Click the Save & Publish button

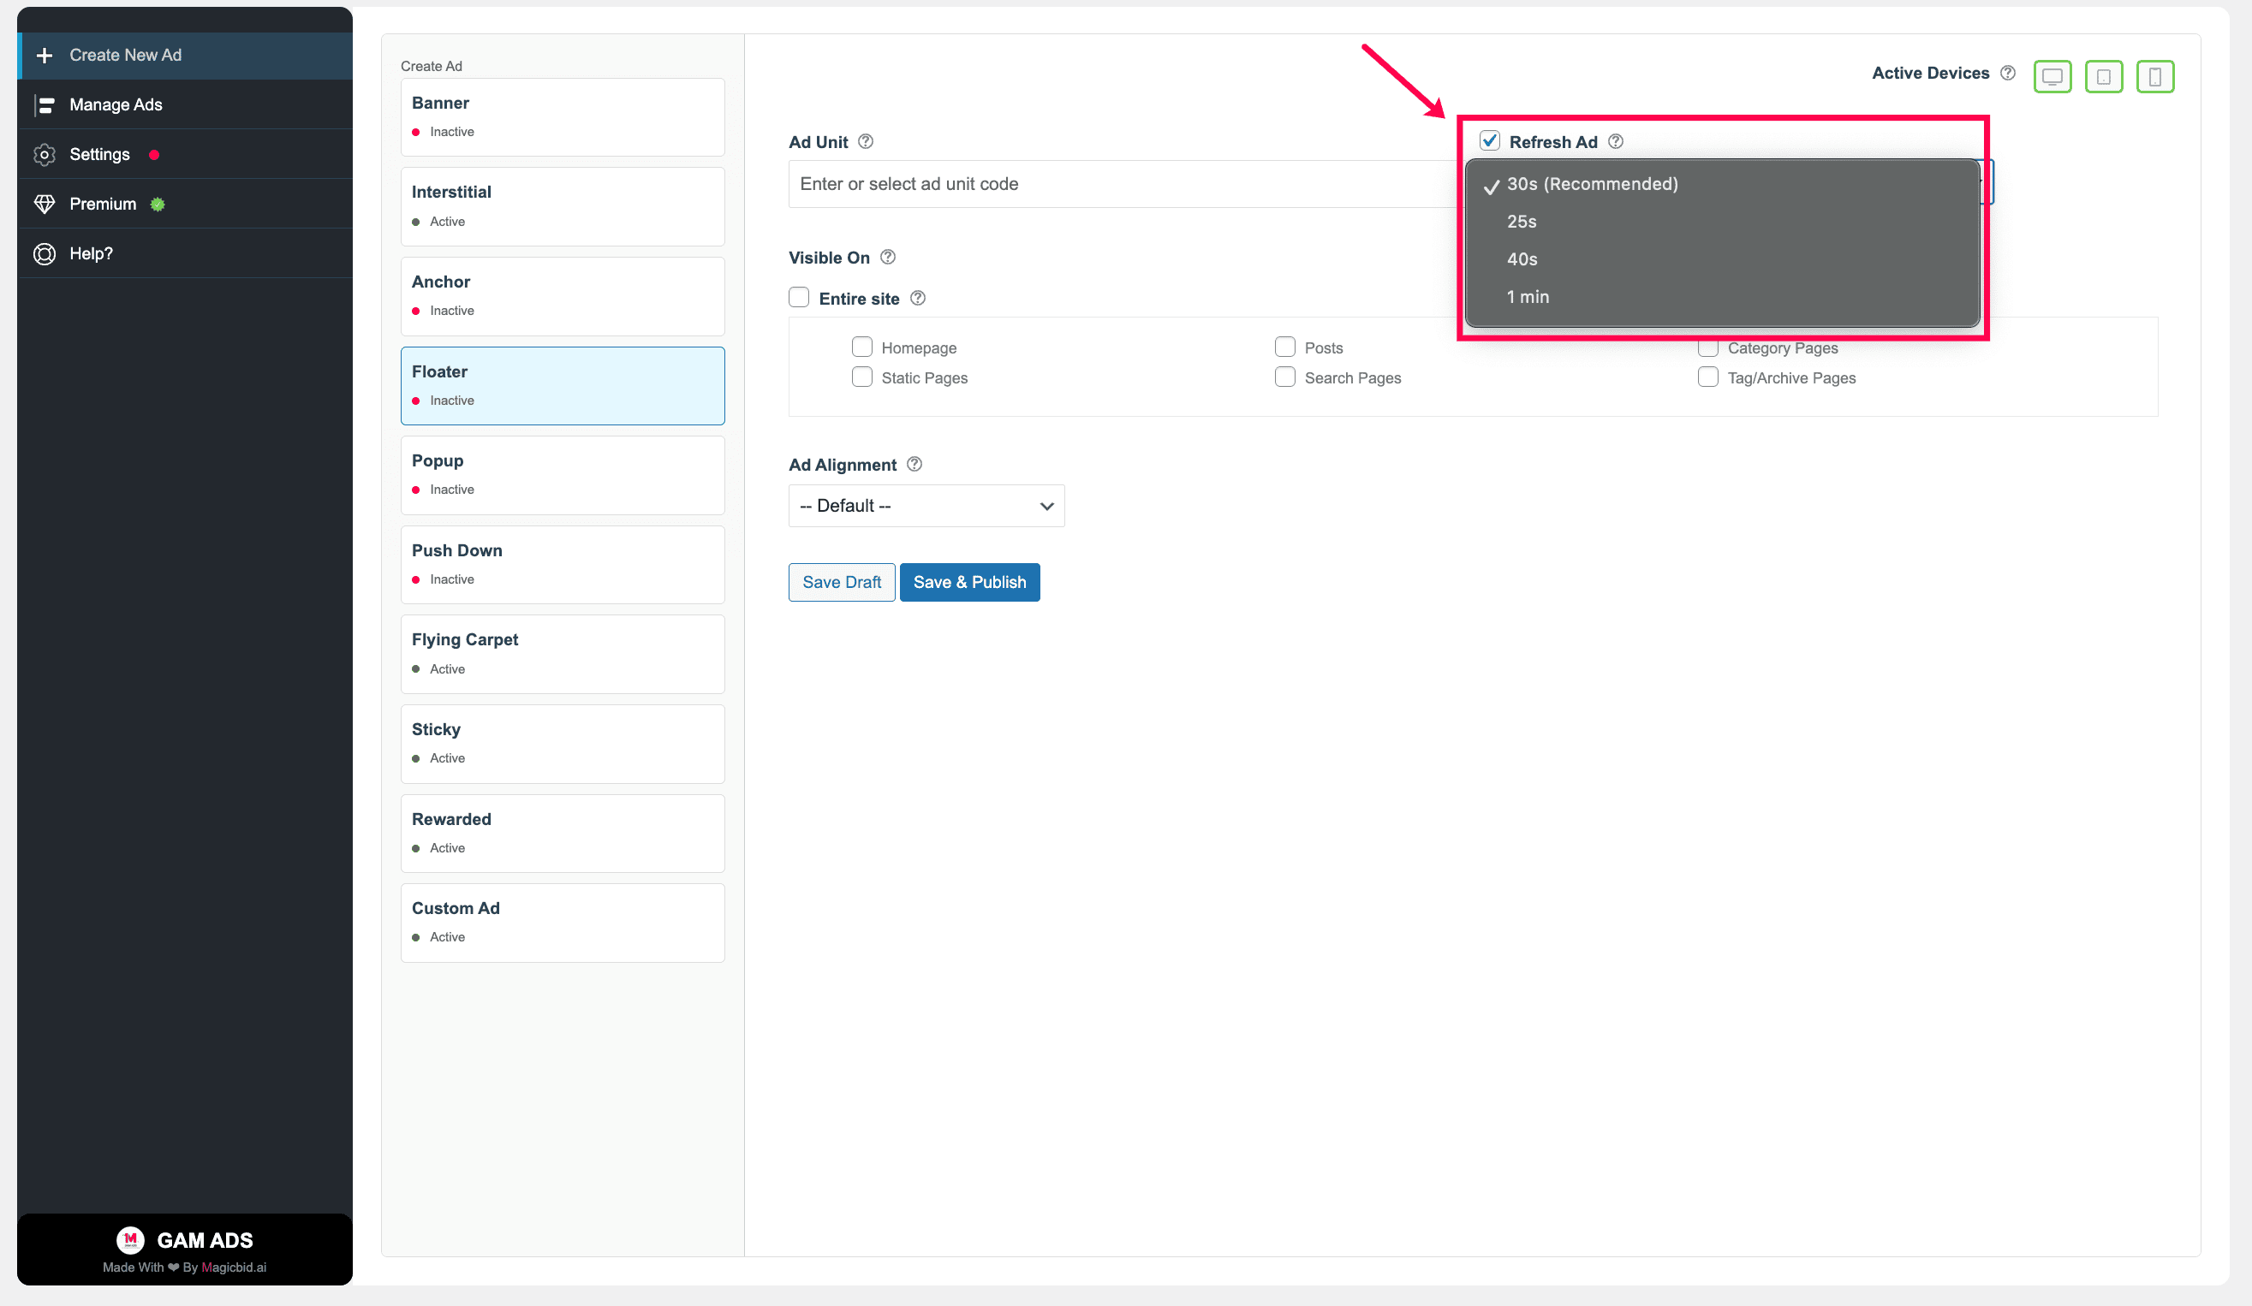pyautogui.click(x=968, y=583)
